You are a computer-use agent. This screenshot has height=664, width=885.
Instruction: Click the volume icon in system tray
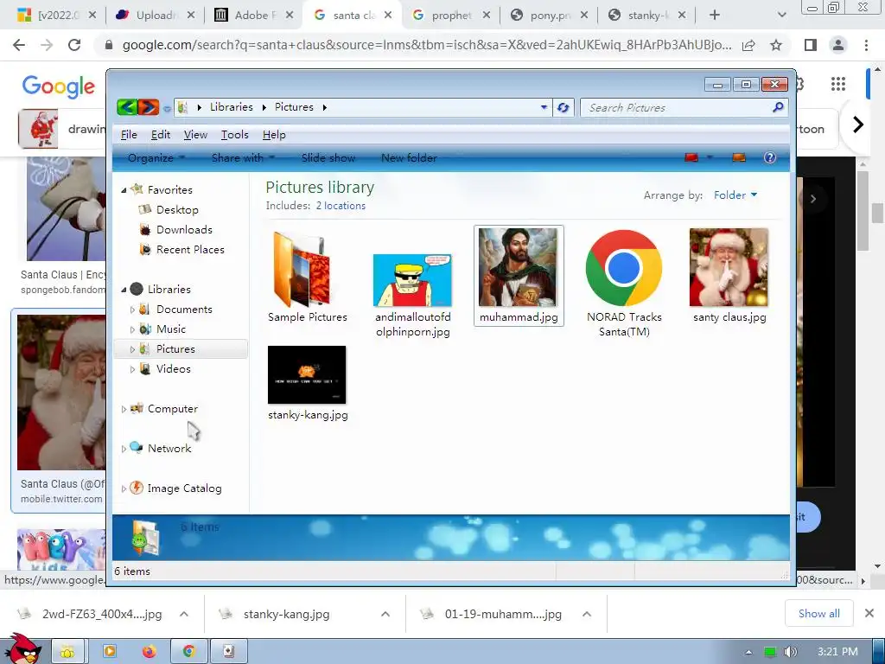(790, 652)
